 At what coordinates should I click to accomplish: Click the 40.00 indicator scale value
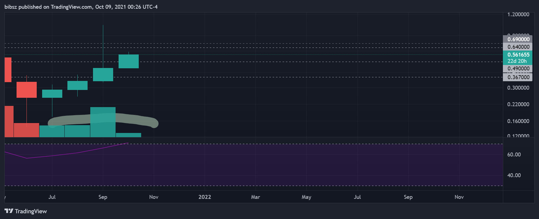click(514, 175)
